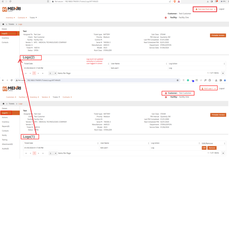Go forward in the lower browser window

7,80
